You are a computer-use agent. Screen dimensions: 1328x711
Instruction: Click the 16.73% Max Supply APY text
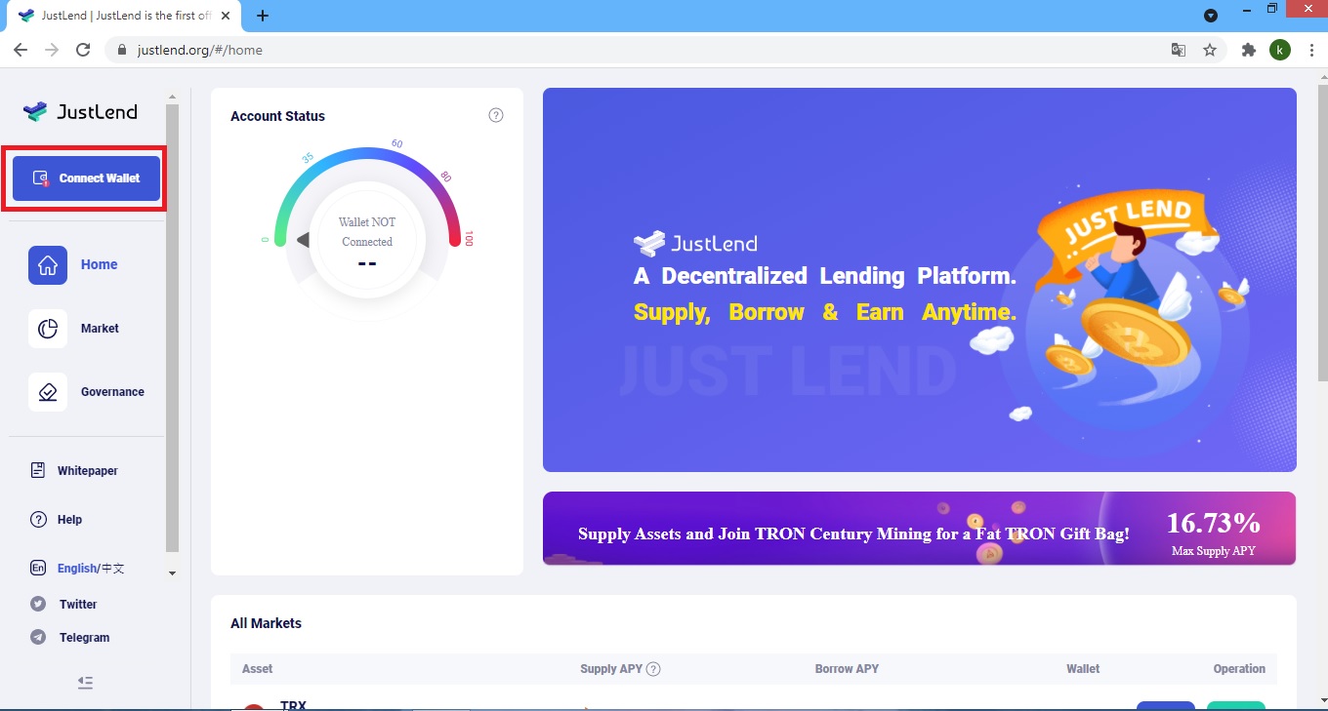click(x=1214, y=533)
